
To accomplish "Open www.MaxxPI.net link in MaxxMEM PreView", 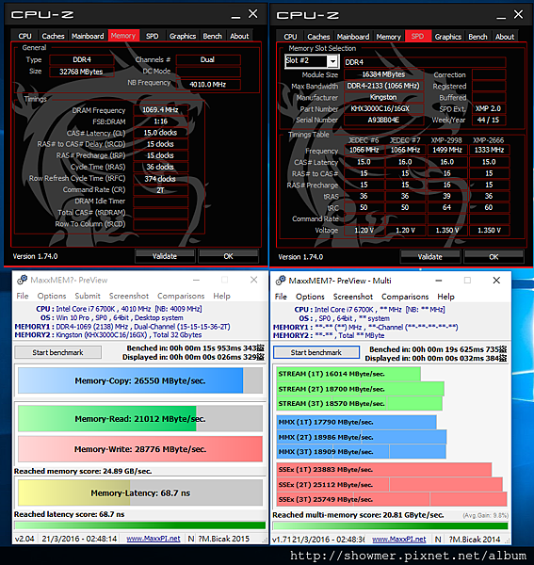I will point(154,539).
